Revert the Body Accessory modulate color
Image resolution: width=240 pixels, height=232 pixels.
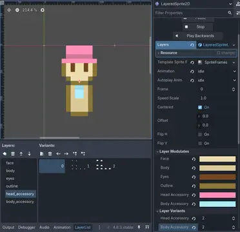pyautogui.click(x=194, y=204)
